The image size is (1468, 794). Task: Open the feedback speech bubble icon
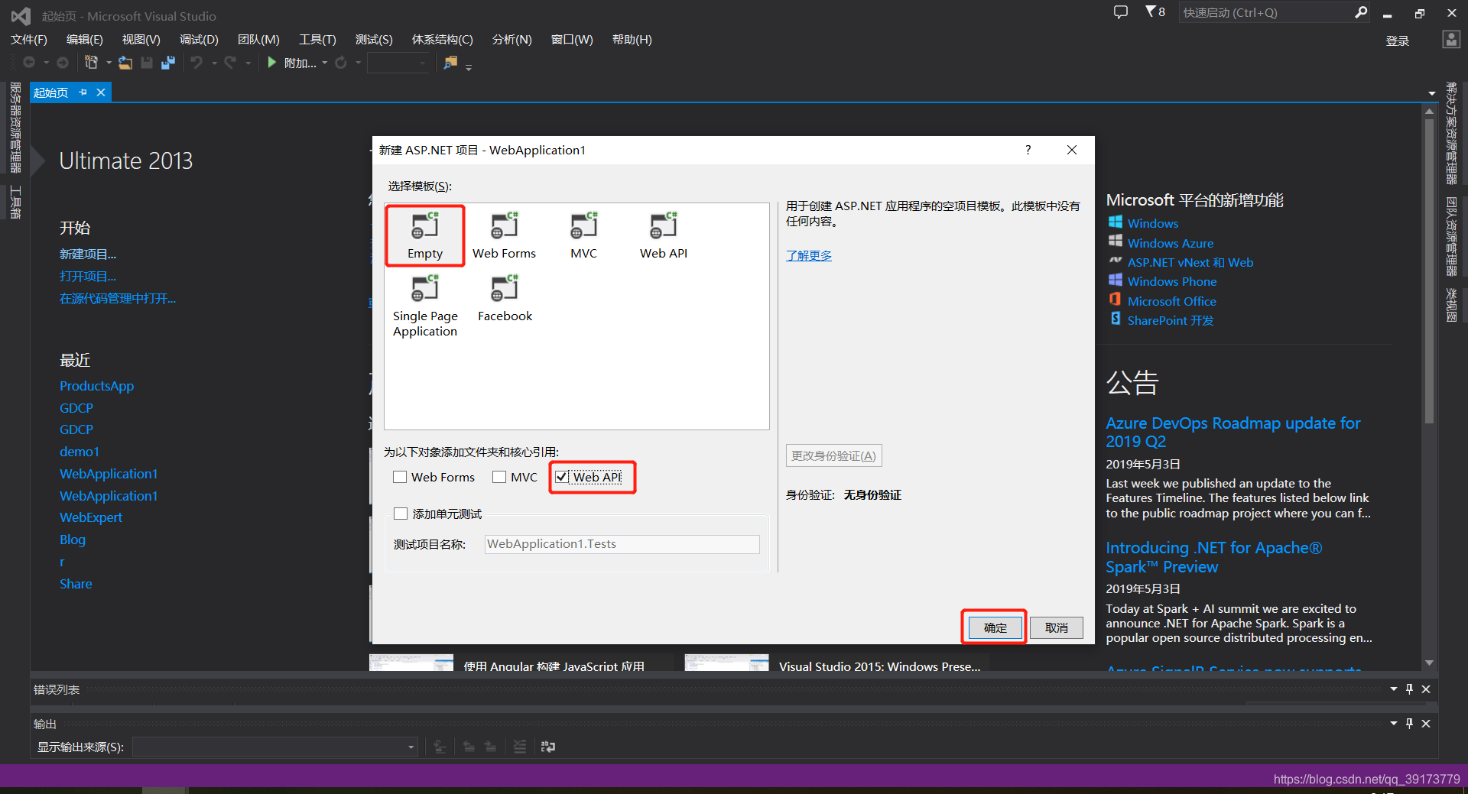[1121, 12]
